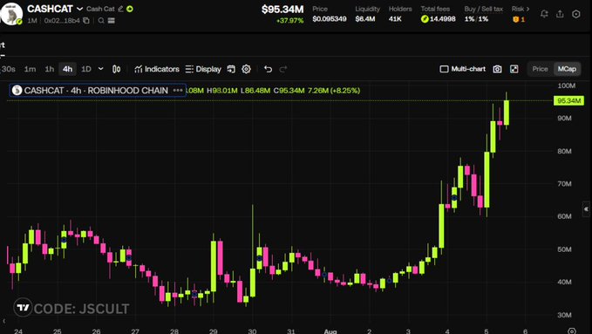Screen dimensions: 592x334
Task: Undo the last chart action
Action: [268, 69]
